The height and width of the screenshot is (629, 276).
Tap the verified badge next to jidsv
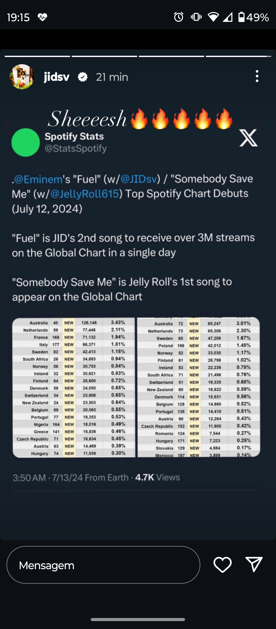coord(83,77)
